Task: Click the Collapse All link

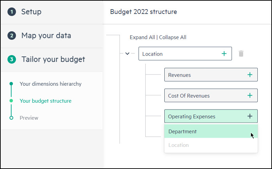Action: 173,37
